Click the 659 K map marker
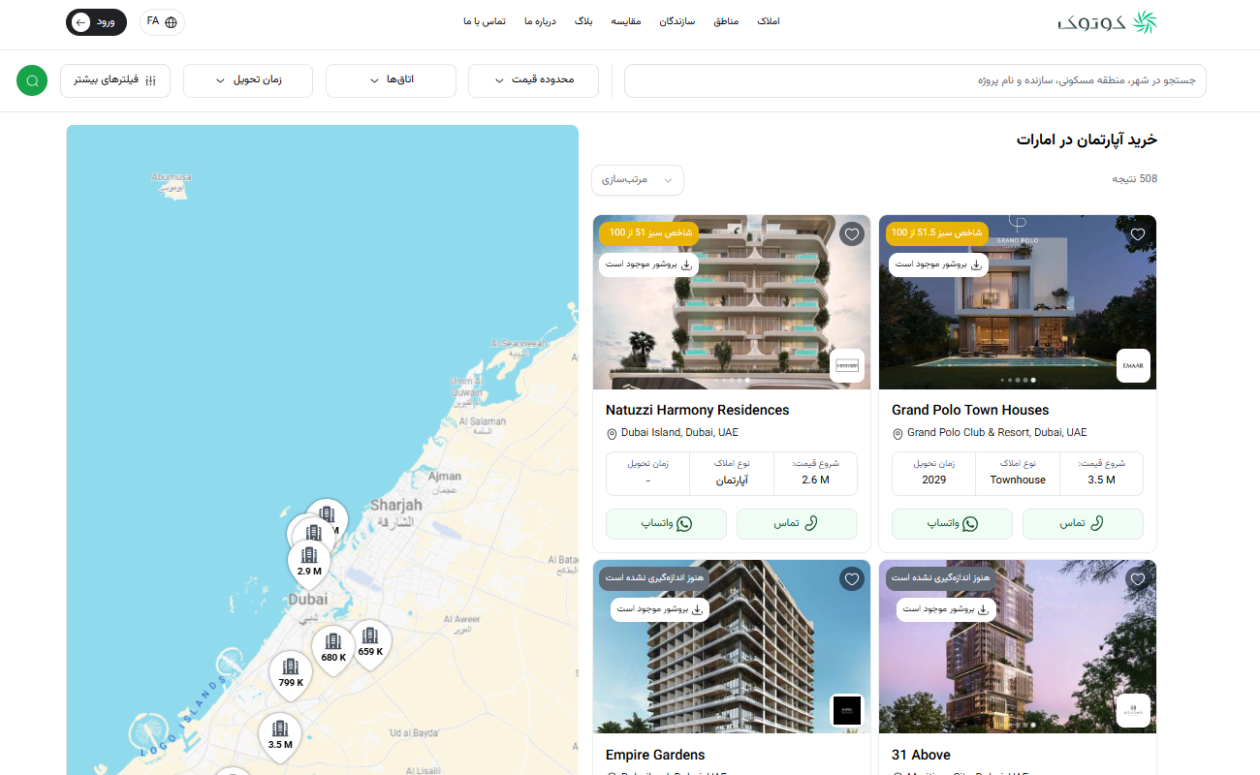Image resolution: width=1260 pixels, height=775 pixels. point(370,642)
